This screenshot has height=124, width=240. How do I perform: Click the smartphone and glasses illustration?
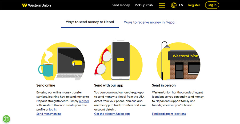[118, 60]
